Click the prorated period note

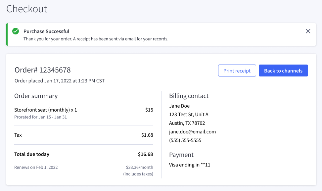pos(41,117)
